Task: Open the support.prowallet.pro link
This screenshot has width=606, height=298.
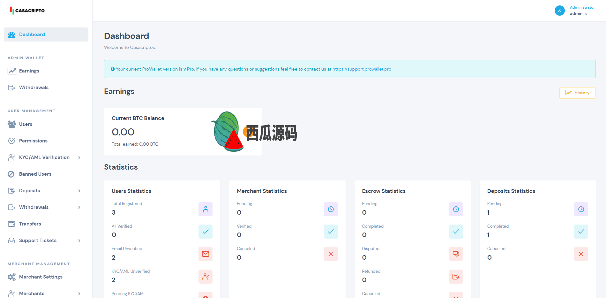Action: point(362,69)
